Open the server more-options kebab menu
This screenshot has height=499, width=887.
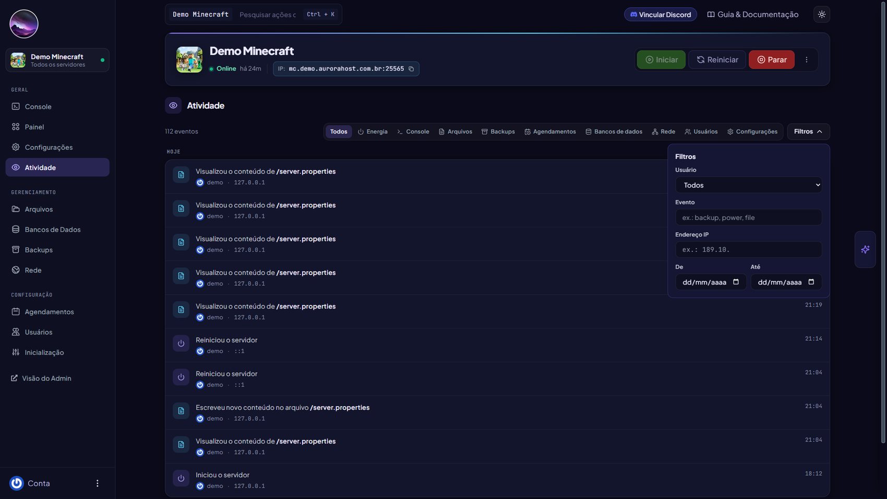click(807, 60)
